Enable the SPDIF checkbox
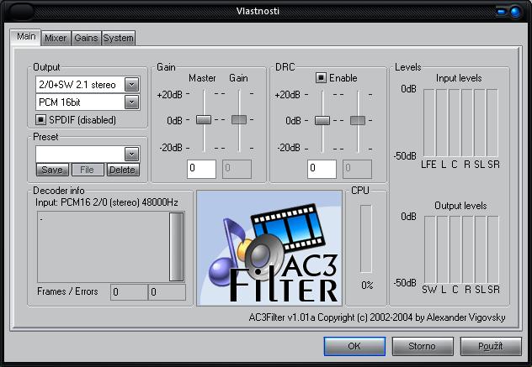The image size is (532, 367). pyautogui.click(x=41, y=120)
